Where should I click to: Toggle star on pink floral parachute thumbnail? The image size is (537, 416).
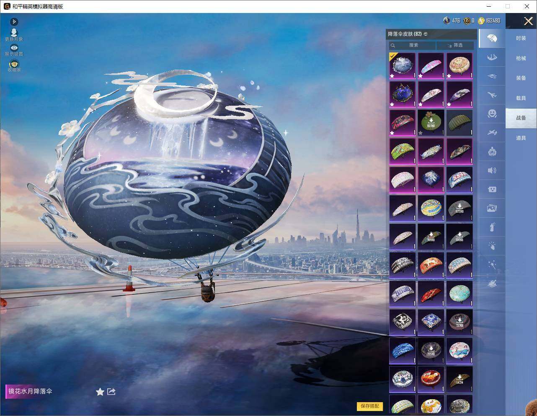421,76
